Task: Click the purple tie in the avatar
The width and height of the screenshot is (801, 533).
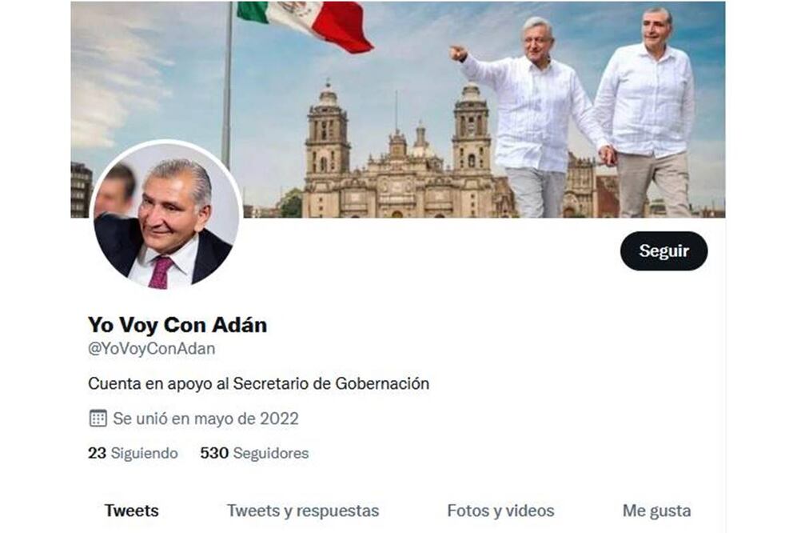Action: pyautogui.click(x=161, y=273)
